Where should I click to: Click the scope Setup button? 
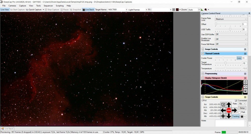pyautogui.click(x=242, y=108)
